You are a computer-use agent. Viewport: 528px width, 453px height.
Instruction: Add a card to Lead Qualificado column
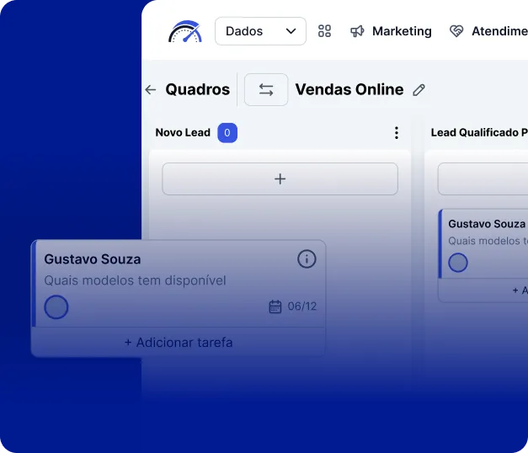click(483, 179)
